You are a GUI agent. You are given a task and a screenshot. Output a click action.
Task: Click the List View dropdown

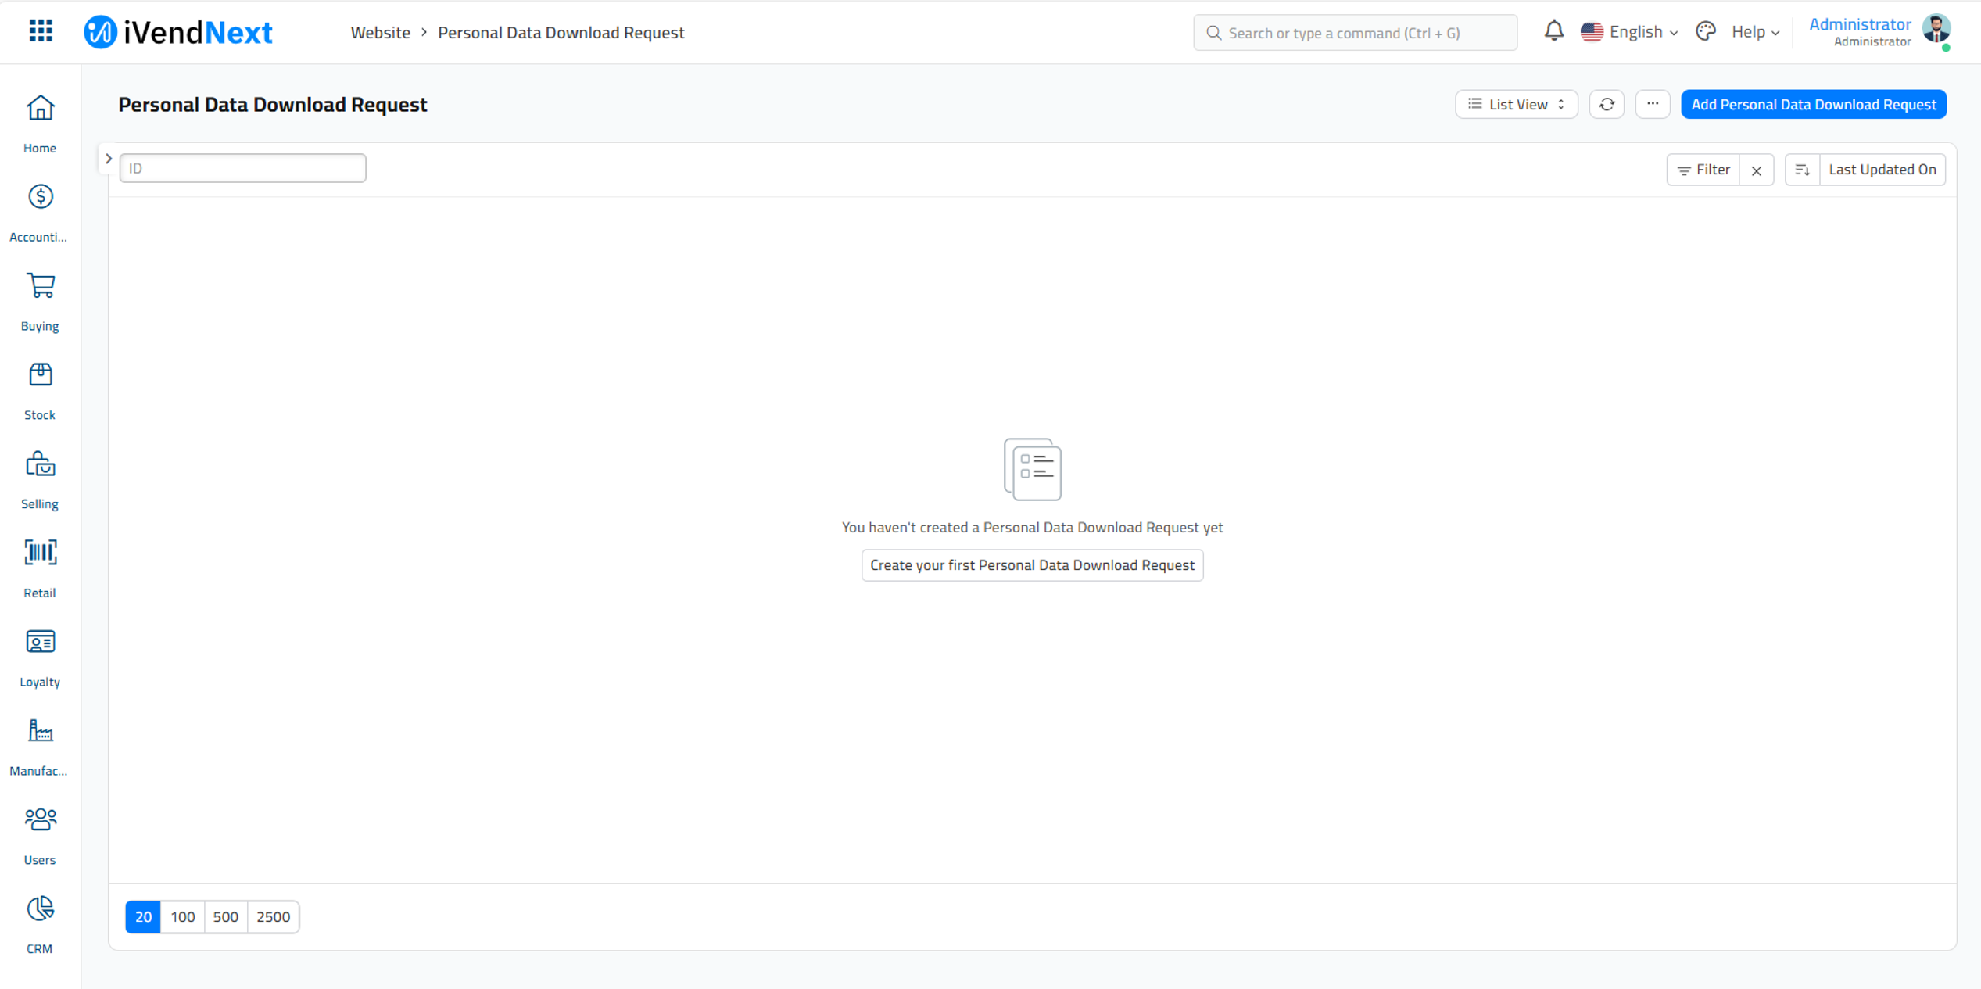click(x=1517, y=103)
